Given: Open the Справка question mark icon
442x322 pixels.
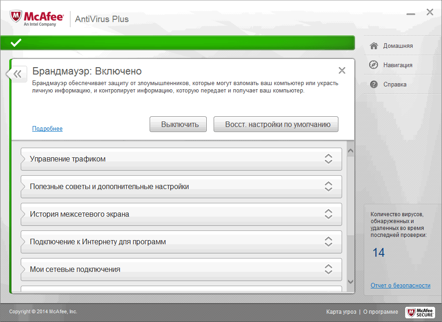Looking at the screenshot, I should pos(374,84).
